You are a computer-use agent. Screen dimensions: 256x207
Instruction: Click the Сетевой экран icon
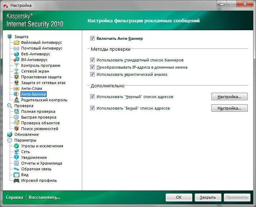tap(16, 71)
